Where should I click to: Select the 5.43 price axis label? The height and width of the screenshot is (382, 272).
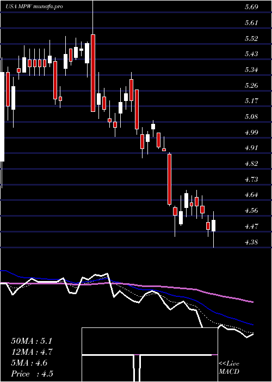click(x=251, y=54)
